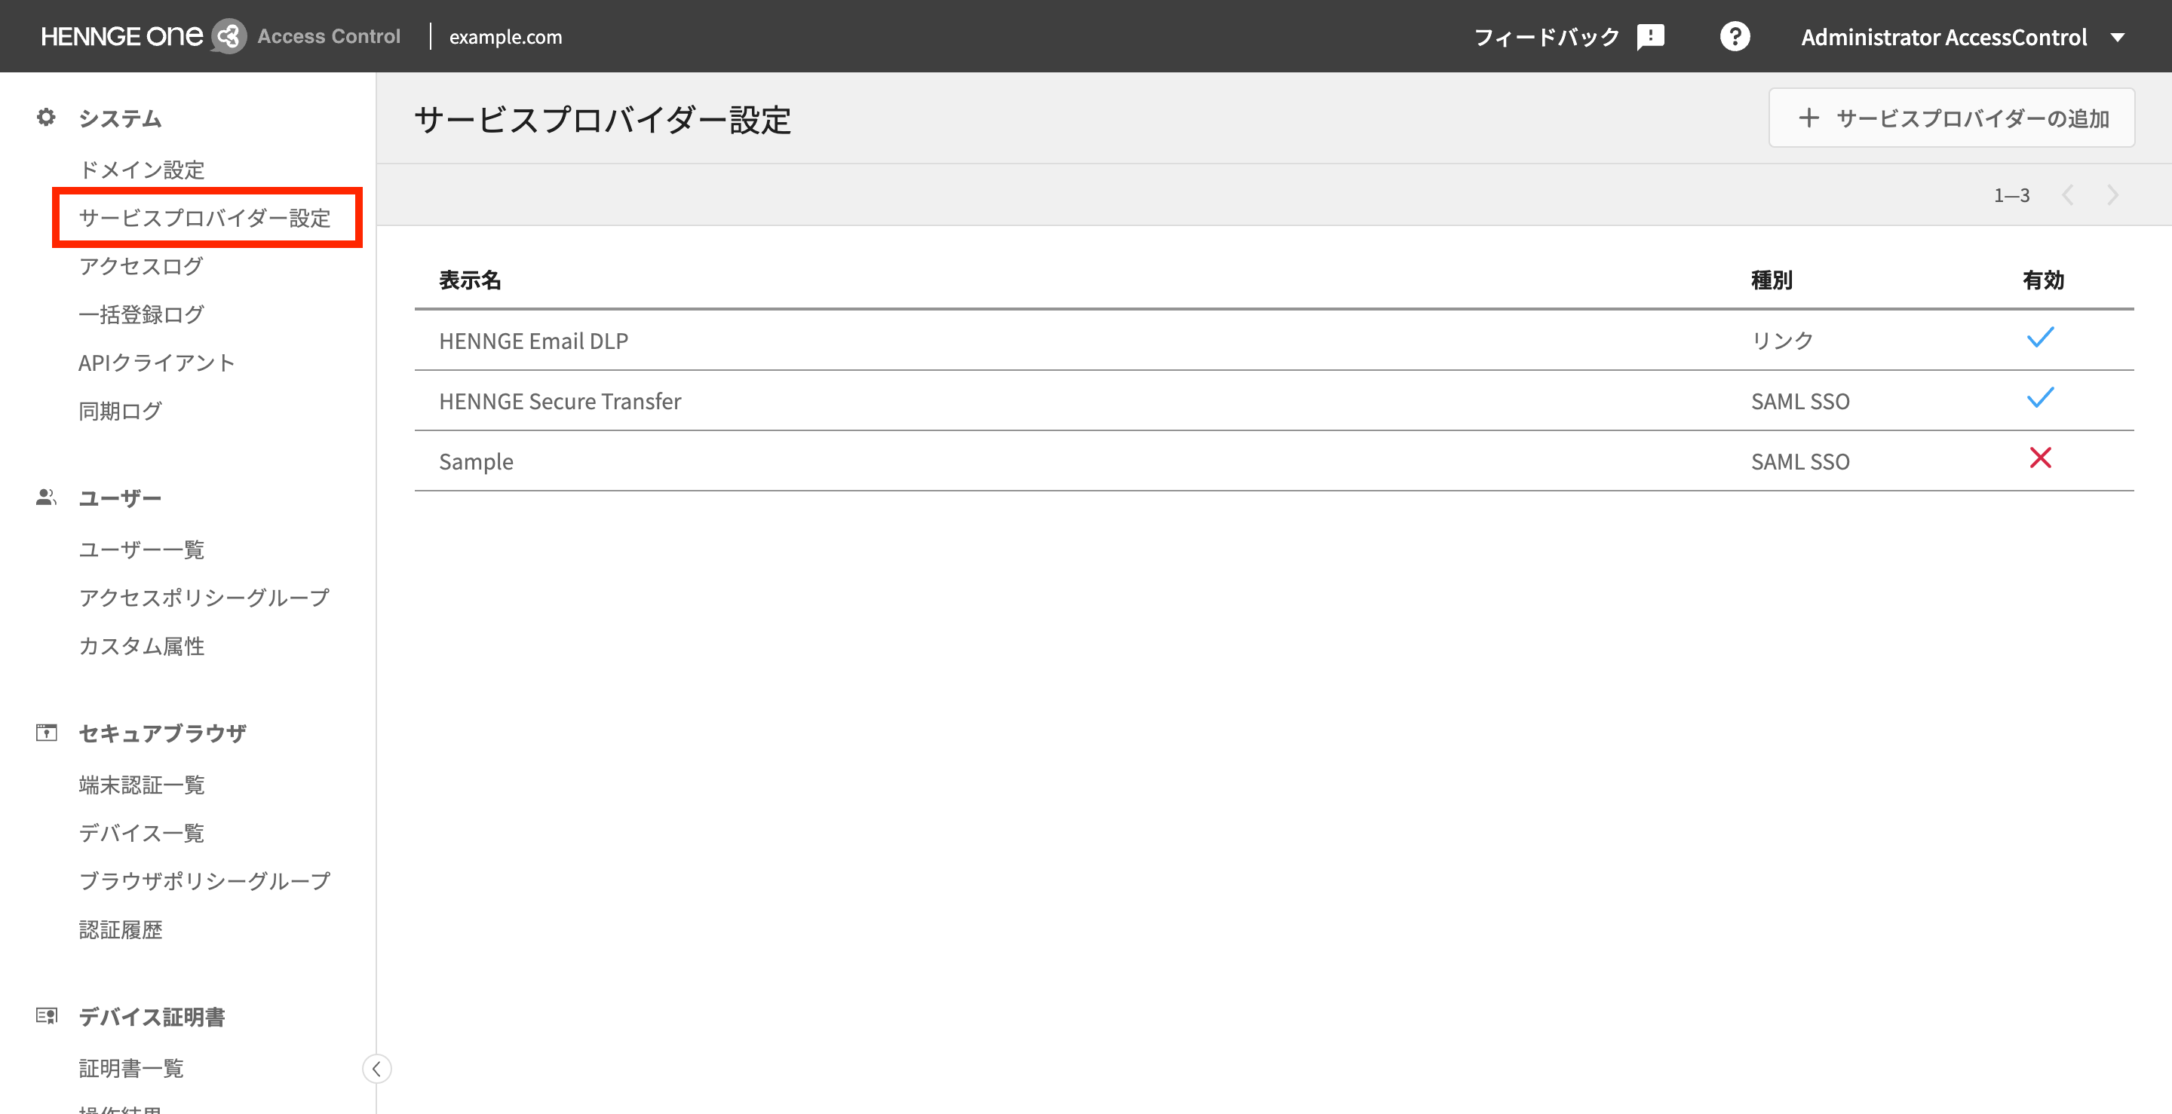
Task: Open 一括登録ログ in the sidebar
Action: tap(141, 314)
